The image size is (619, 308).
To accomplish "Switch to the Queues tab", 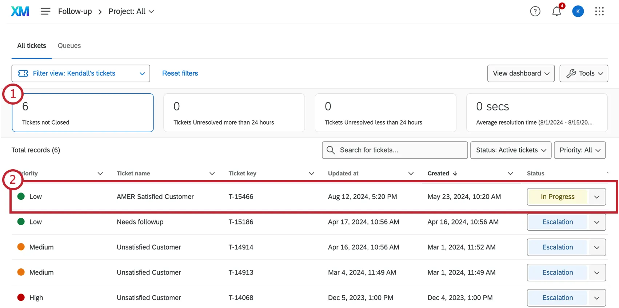I will coord(69,46).
